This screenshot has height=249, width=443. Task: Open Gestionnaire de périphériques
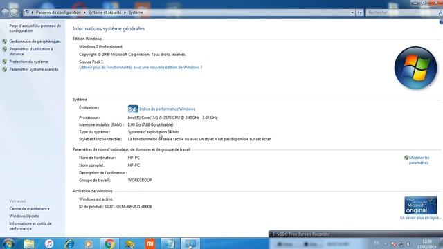coord(35,41)
